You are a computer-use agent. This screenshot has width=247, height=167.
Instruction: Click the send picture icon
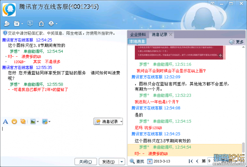click(33, 122)
